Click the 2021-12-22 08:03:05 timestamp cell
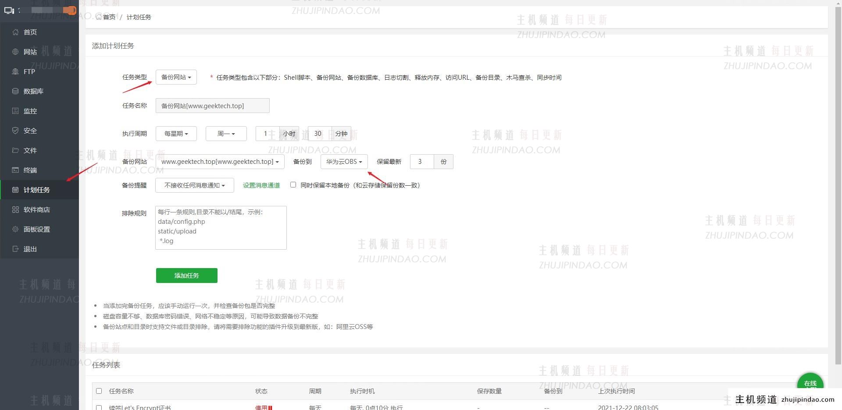This screenshot has height=410, width=842. coord(628,407)
